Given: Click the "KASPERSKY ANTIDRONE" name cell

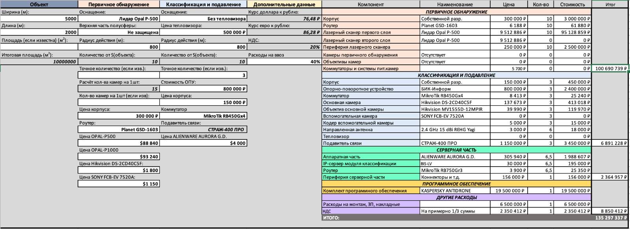Looking at the screenshot, I should pyautogui.click(x=455, y=191).
